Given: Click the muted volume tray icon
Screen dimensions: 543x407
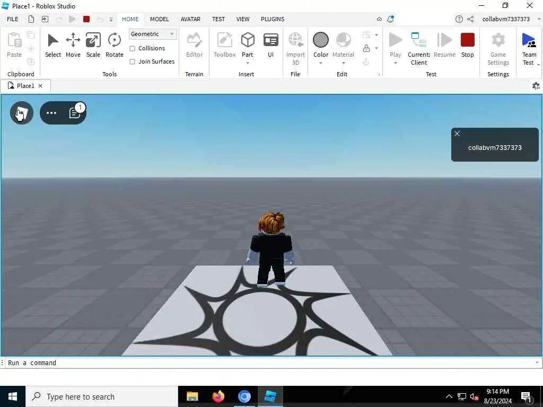Looking at the screenshot, I should 474,396.
